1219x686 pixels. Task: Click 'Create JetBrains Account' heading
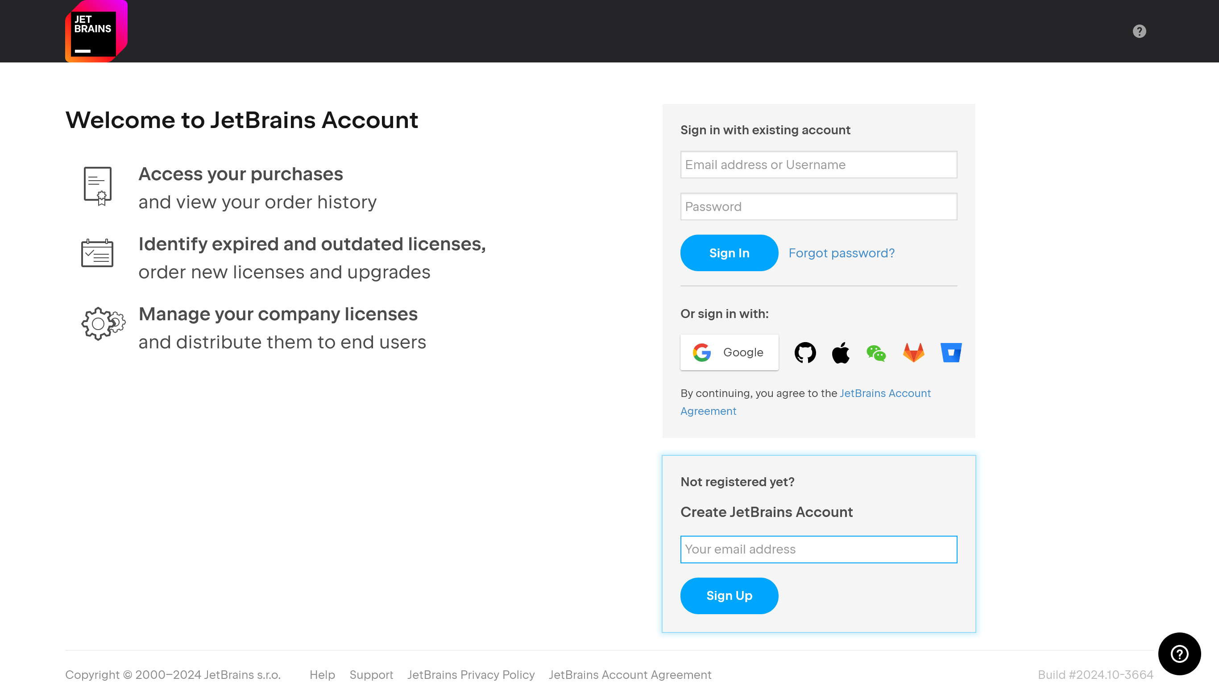(767, 512)
